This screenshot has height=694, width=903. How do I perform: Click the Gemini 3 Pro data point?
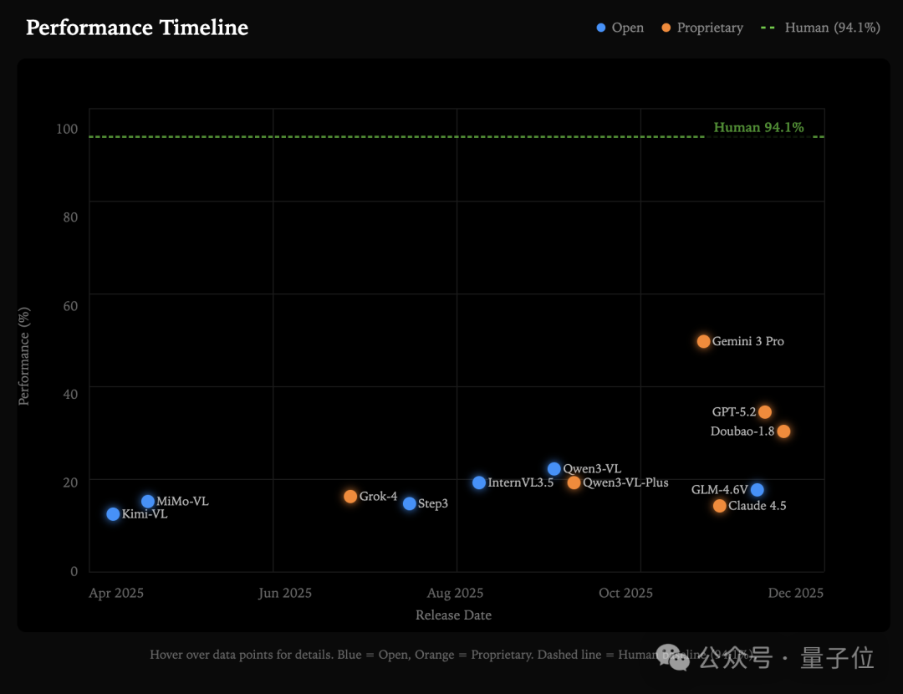[703, 341]
